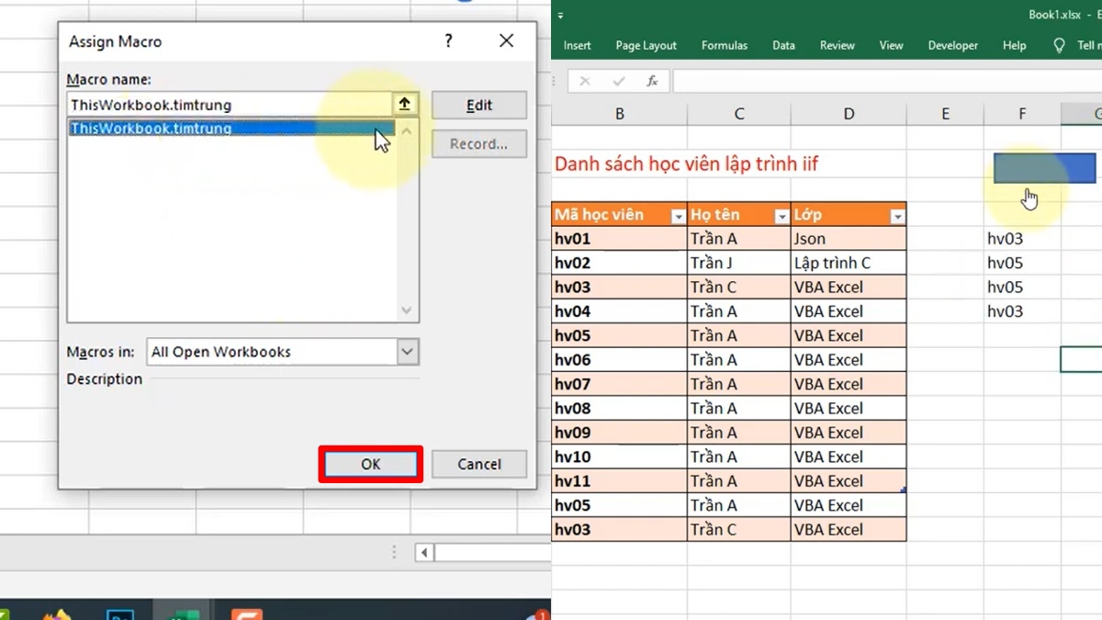The height and width of the screenshot is (620, 1102).
Task: Select ThisWorkbook.timtrung in the macro list
Action: [231, 129]
